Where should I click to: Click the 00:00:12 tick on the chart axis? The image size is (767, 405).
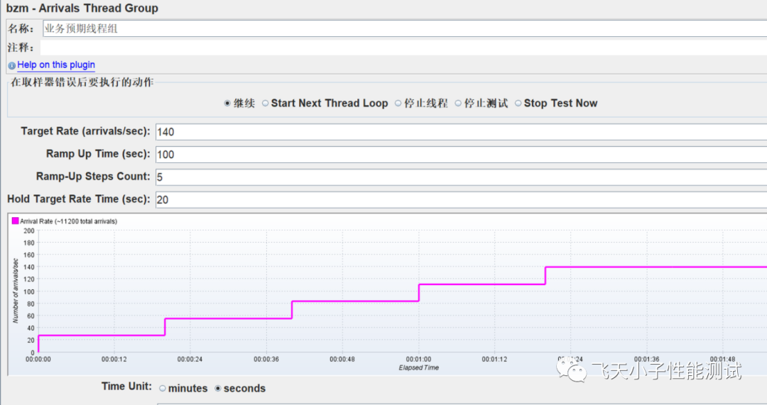[x=114, y=359]
